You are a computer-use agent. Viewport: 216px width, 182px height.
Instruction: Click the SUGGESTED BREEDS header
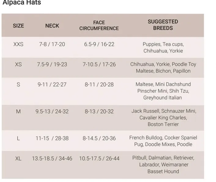coord(163,25)
